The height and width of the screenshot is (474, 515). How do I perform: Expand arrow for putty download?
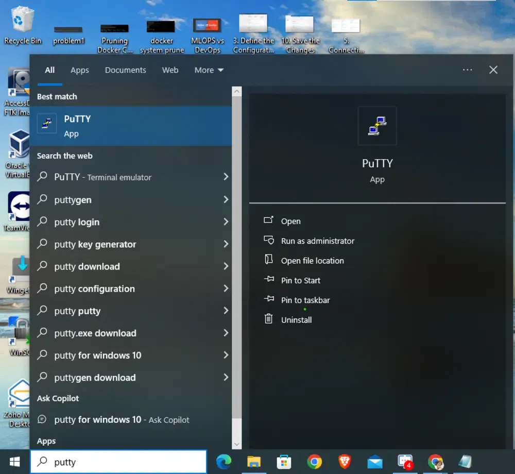pyautogui.click(x=226, y=266)
